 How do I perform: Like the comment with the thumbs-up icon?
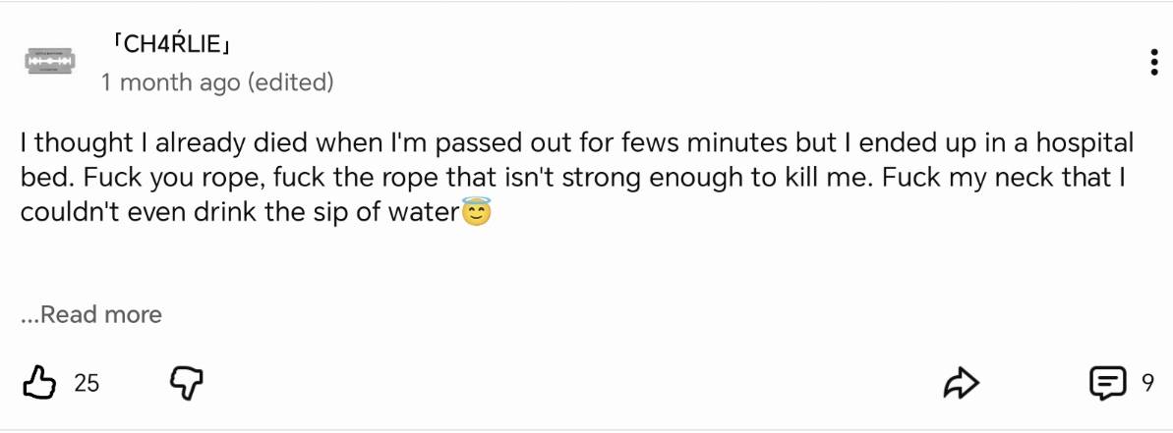point(39,382)
